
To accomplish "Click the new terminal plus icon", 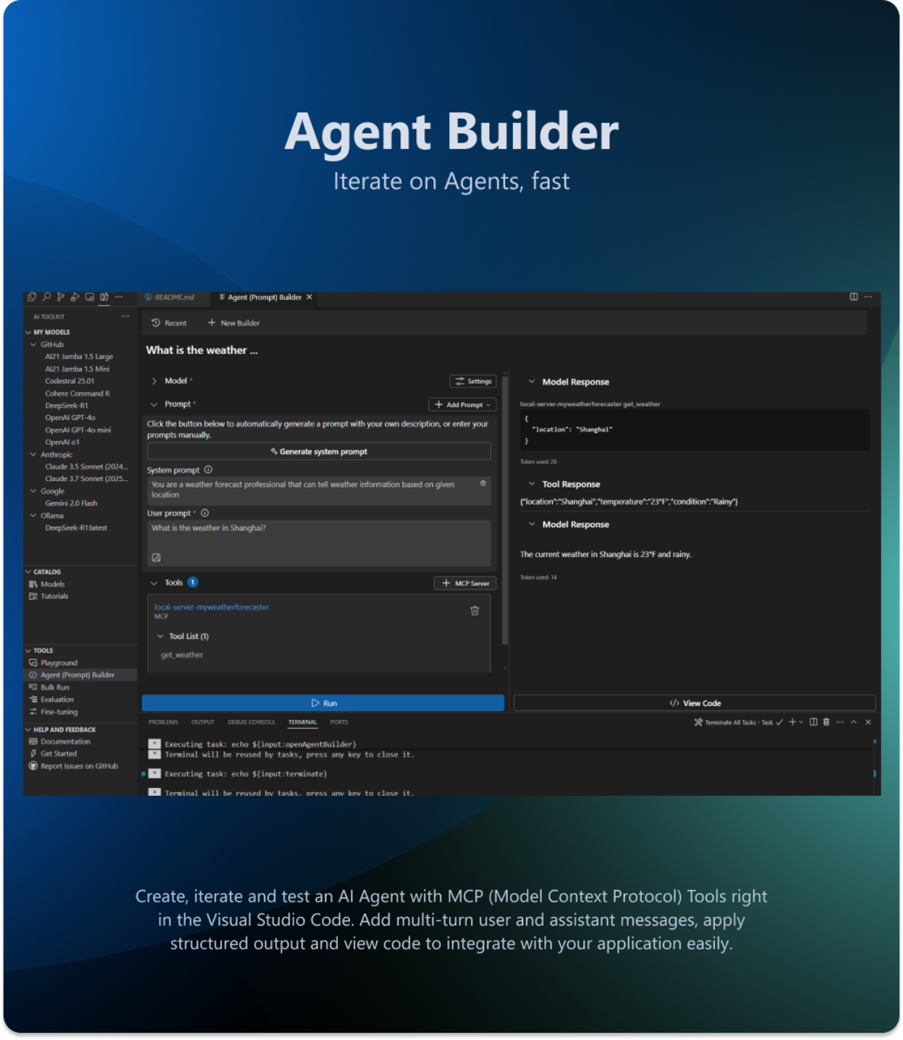I will point(792,722).
